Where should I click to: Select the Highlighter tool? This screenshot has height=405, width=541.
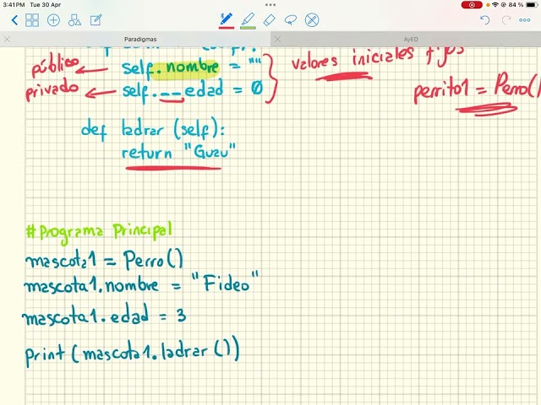point(248,19)
